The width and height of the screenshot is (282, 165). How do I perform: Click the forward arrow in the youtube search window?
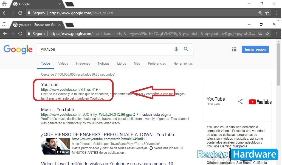point(13,34)
